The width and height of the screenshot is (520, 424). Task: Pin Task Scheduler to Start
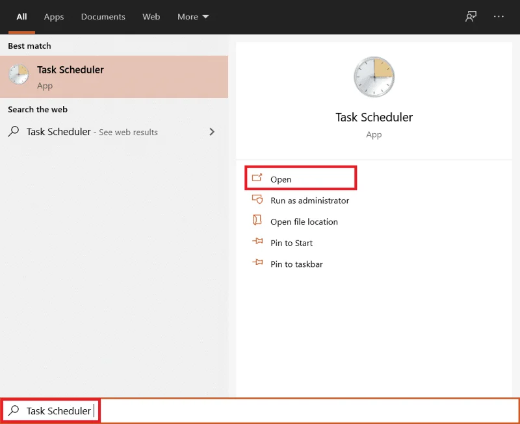(x=291, y=243)
